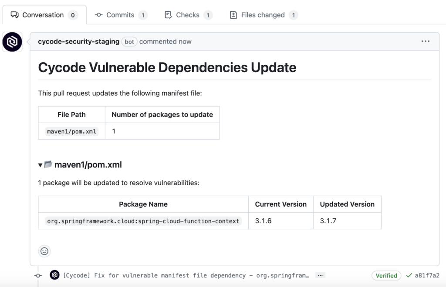The image size is (446, 287).
Task: Click 'Number of packages to update' header
Action: [162, 114]
